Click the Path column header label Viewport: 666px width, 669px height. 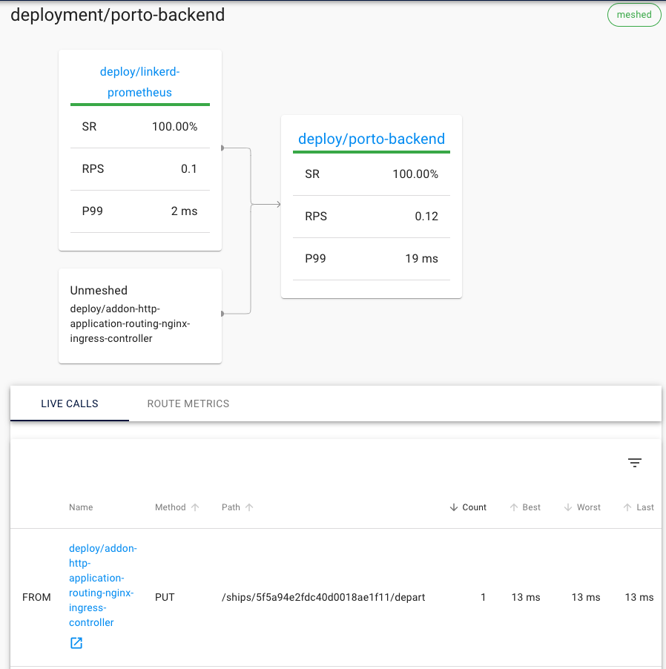coord(231,507)
